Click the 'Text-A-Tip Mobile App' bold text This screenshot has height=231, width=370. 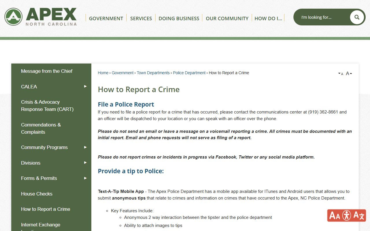121,191
